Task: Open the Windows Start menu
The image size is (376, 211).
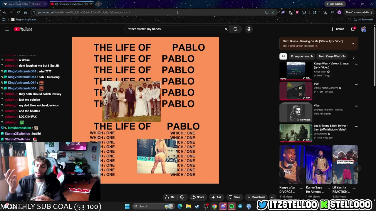Action: (127, 206)
